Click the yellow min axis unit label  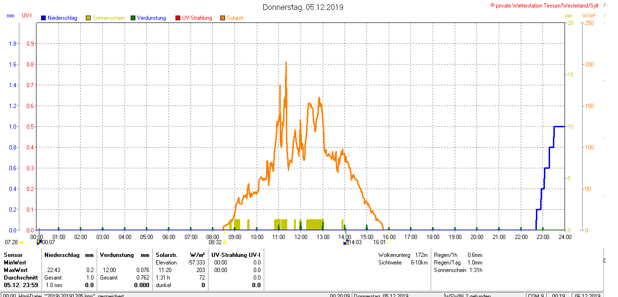pos(569,16)
